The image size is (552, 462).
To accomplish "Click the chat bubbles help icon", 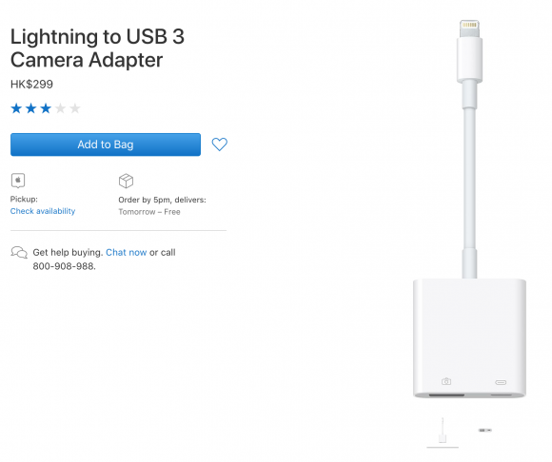I will tap(19, 252).
